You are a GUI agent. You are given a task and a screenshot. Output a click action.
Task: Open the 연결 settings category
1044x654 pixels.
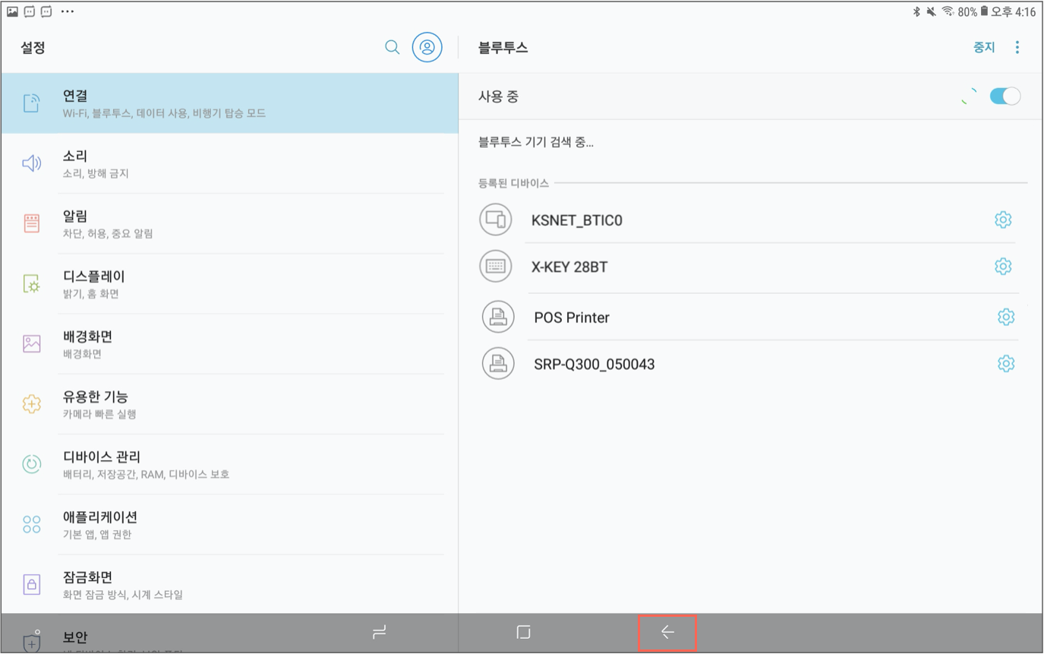pyautogui.click(x=230, y=103)
